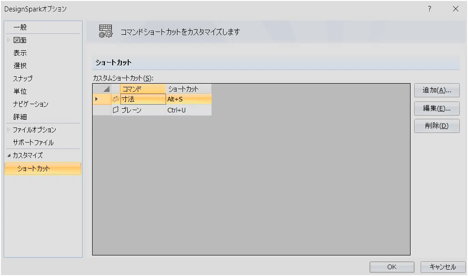Click the Alt+S shortcut cell

(189, 99)
